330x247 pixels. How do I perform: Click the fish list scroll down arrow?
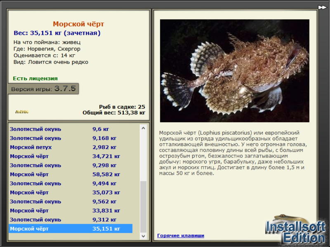143,236
